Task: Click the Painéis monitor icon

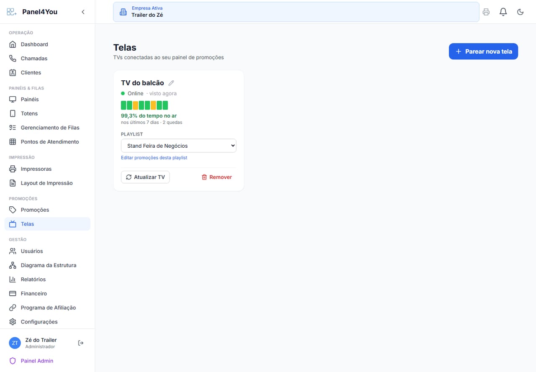Action: coord(13,99)
